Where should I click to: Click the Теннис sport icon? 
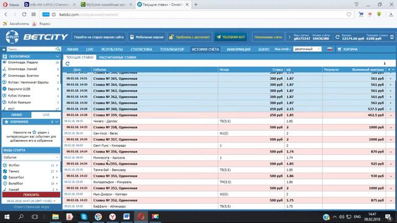(5, 171)
